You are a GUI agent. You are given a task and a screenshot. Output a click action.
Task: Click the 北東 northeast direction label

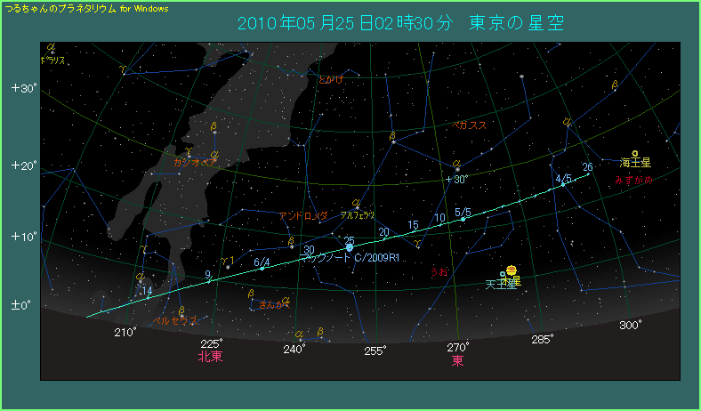click(x=209, y=358)
